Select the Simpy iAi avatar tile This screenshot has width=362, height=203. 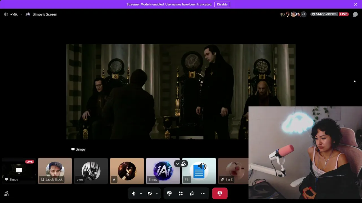(x=163, y=171)
